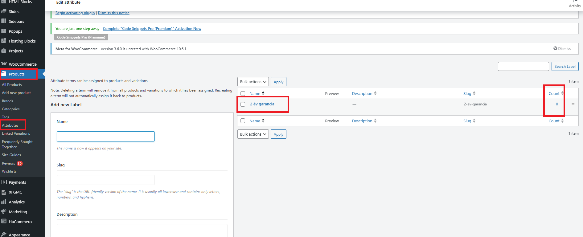Click Begin activating plugin link
Screen dimensions: 583x237
coord(75,13)
